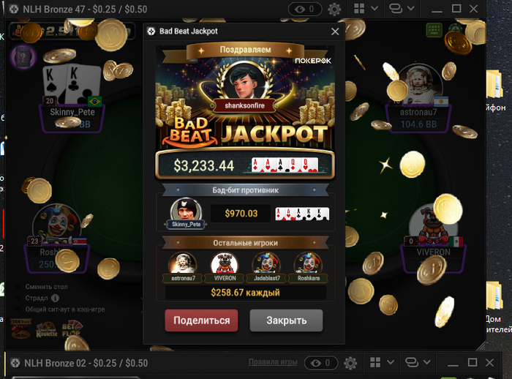Open settings gear in NLH Bronze 02 title bar

coord(350,363)
